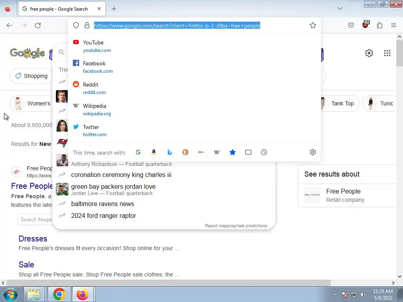Viewport: 403px width, 302px height.
Task: Select Wikipedia suggestion in address bar list
Action: pyautogui.click(x=194, y=109)
